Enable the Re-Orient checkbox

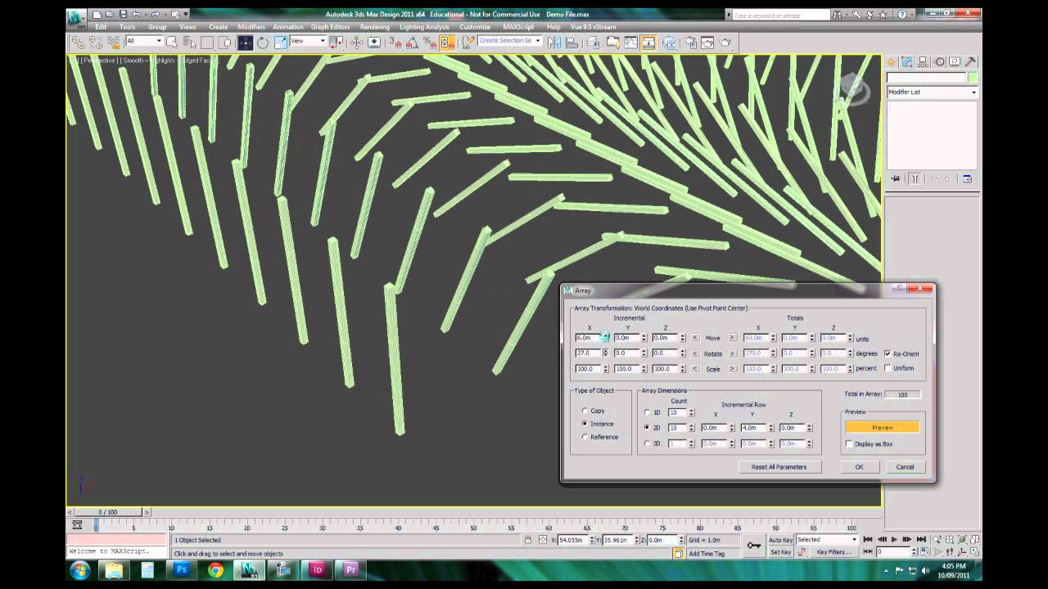coord(888,353)
